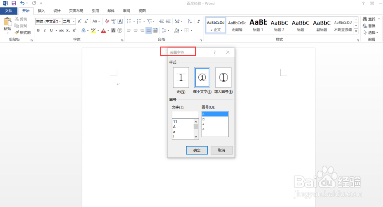Switch to the 设计 tab

[x=57, y=11]
